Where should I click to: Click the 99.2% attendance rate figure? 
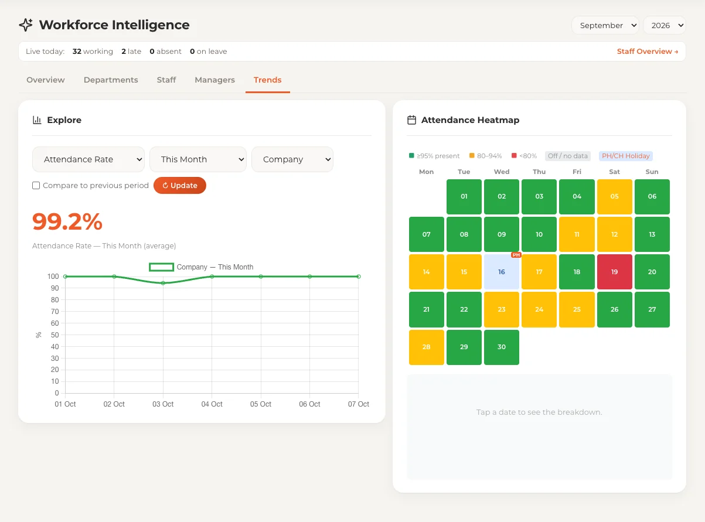[67, 222]
